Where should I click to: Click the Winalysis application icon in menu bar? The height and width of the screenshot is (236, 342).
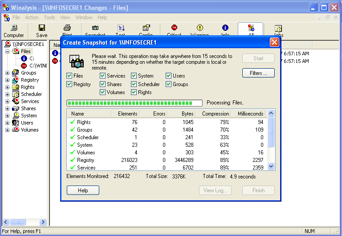pos(7,17)
